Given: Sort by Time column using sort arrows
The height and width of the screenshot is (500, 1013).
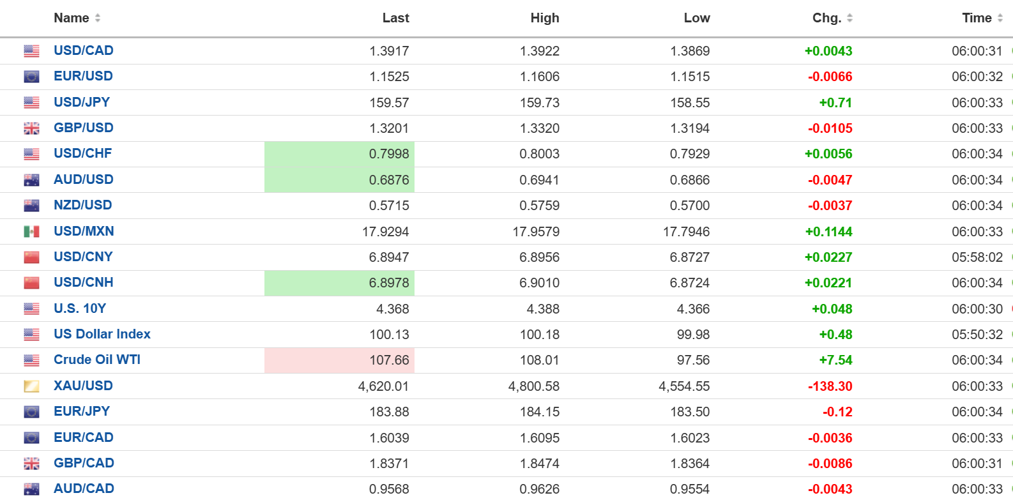Looking at the screenshot, I should pyautogui.click(x=1000, y=18).
